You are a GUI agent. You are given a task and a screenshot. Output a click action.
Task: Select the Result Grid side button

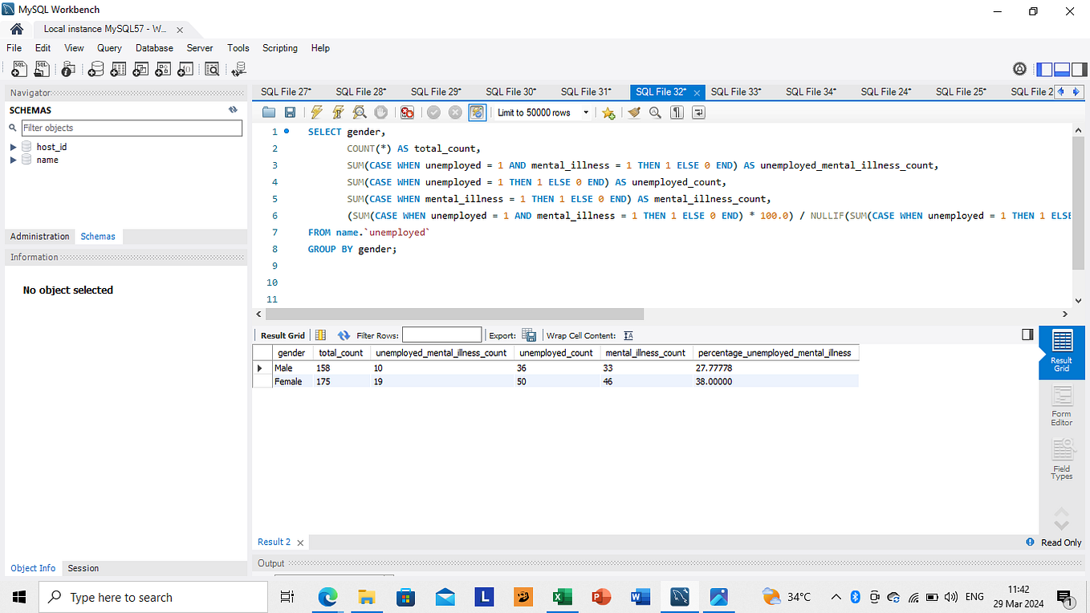pos(1061,351)
